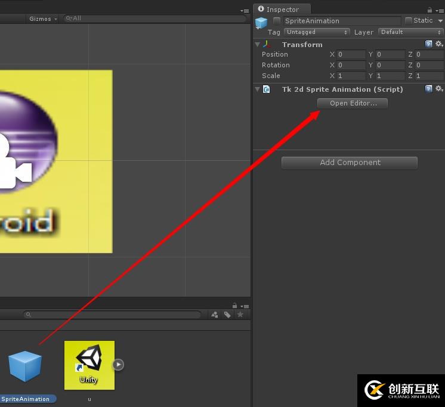Click the Transform axes icon

coord(267,44)
